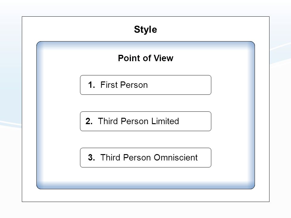Select the First Person option box

(x=145, y=85)
